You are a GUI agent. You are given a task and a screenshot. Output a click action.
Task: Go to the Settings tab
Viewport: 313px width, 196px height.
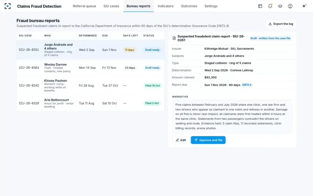point(211,6)
